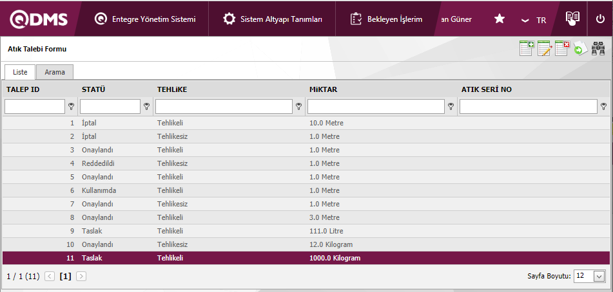Click the next page arrow button
Screen dimensions: 613x292
point(81,276)
